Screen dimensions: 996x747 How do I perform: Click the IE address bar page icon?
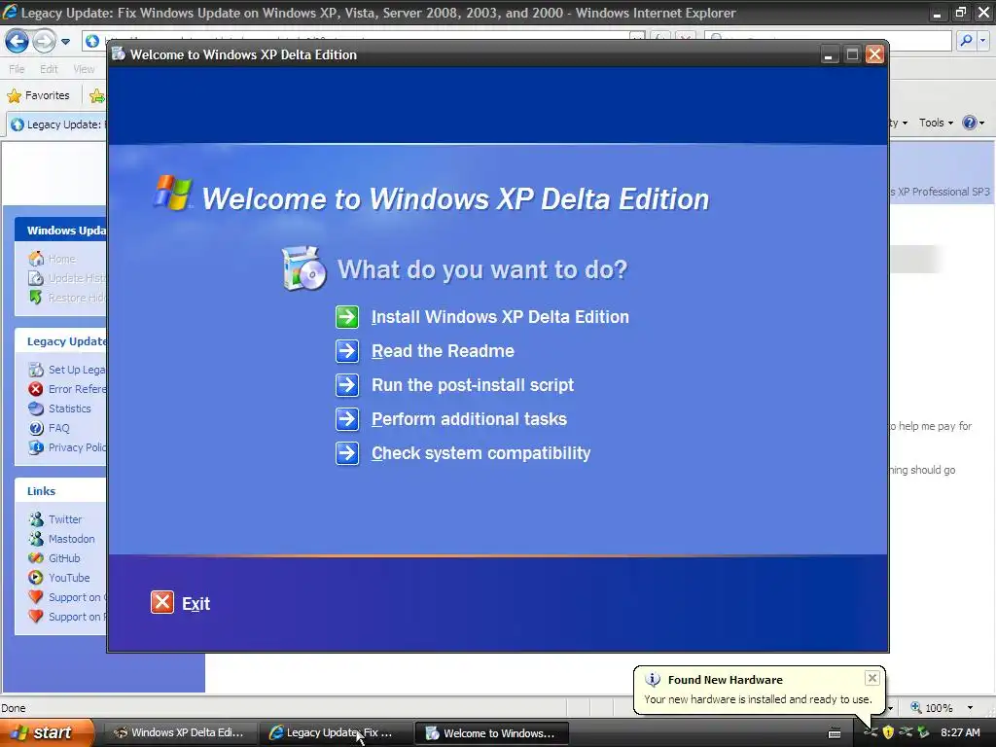coord(92,41)
